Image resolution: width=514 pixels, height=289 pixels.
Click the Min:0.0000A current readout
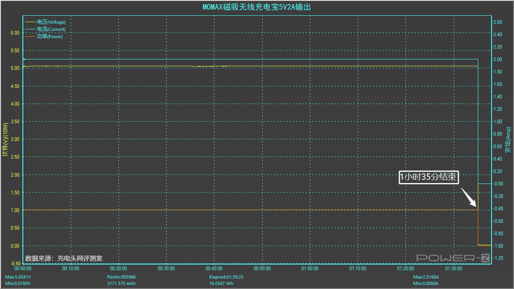click(x=426, y=283)
